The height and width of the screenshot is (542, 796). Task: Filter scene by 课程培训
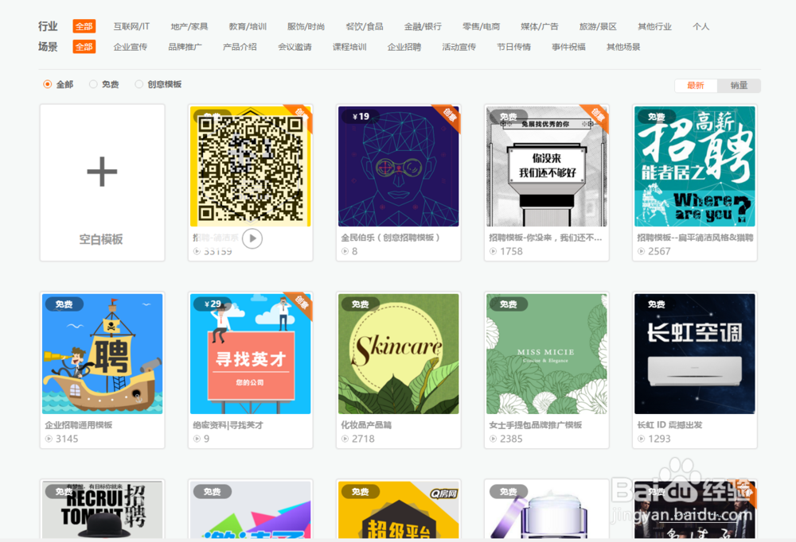(x=349, y=47)
